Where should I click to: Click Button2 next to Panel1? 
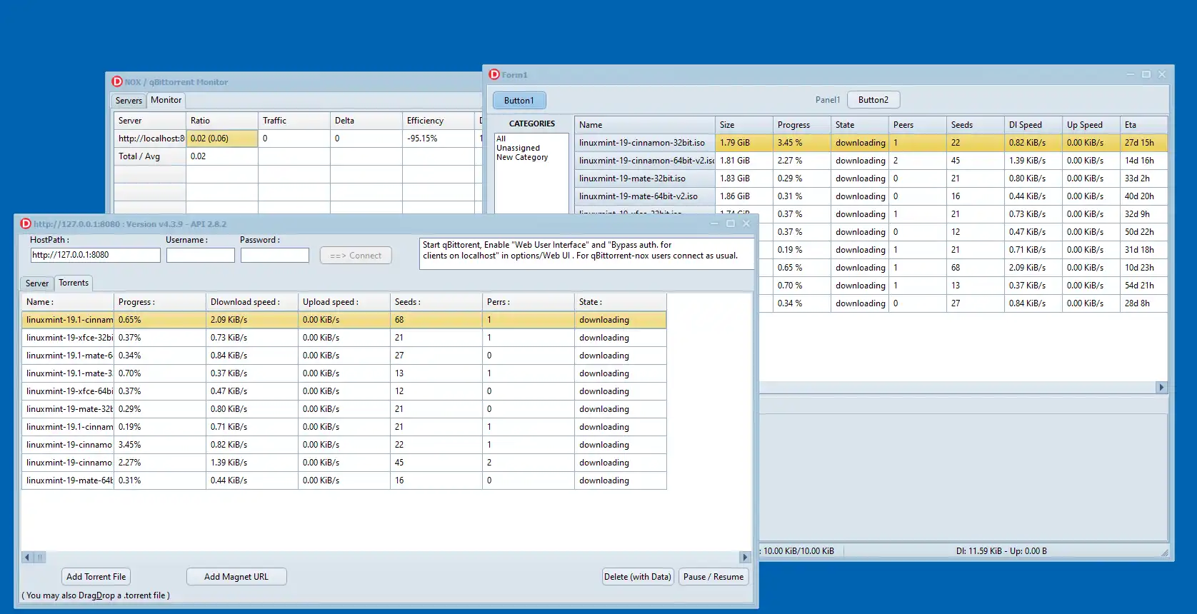(x=873, y=100)
